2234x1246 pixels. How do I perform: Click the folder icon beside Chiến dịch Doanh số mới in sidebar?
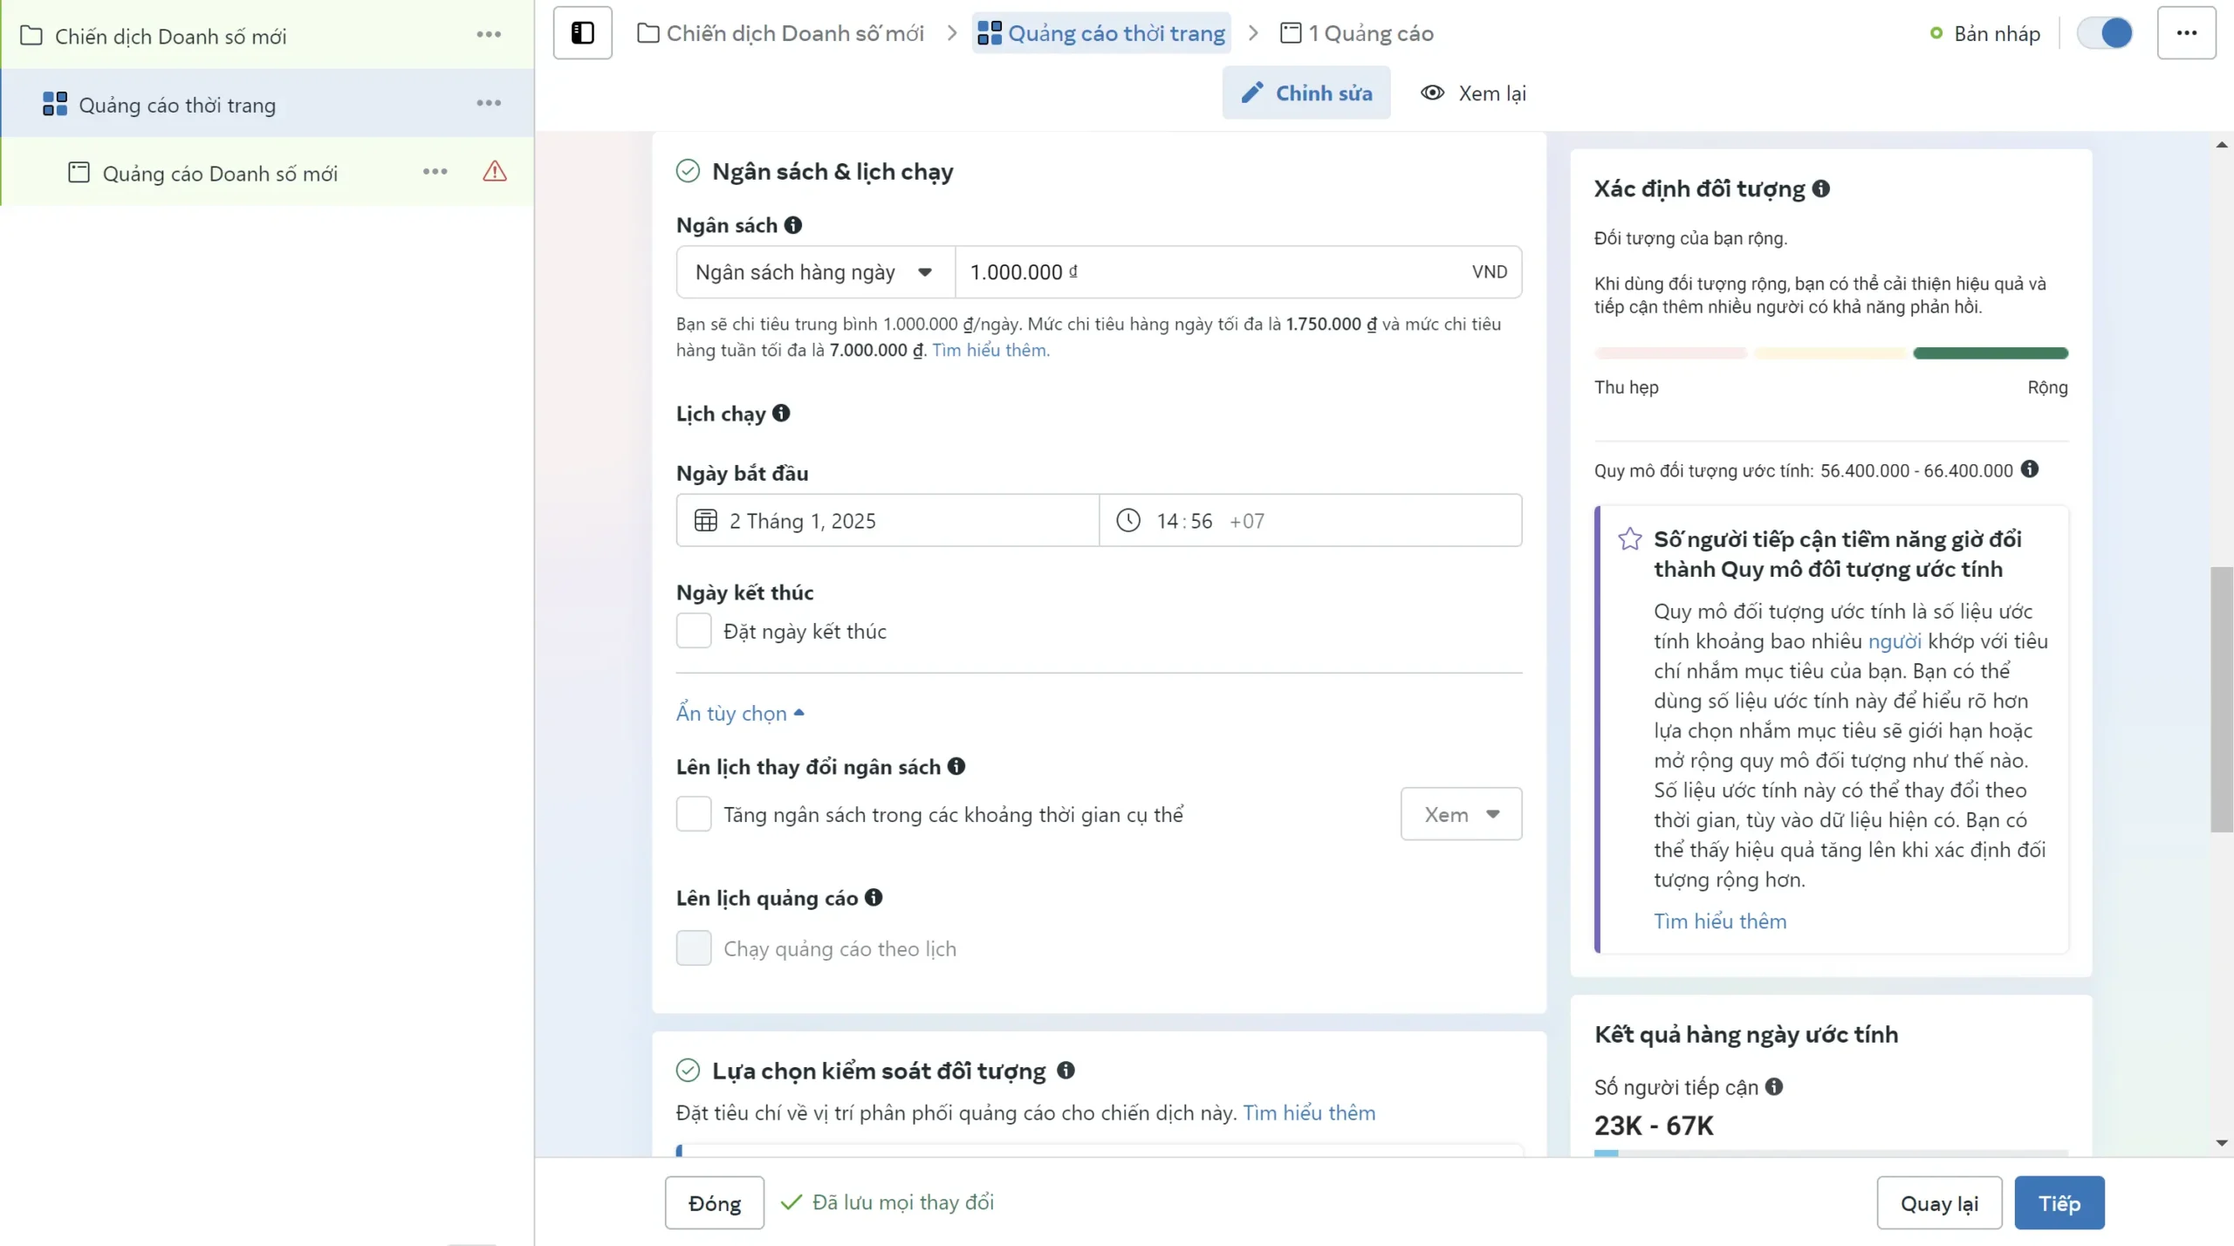31,36
